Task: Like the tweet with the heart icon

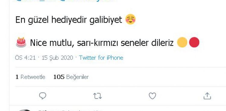Action: click(152, 96)
